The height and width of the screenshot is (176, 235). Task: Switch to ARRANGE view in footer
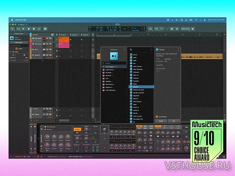point(18,156)
